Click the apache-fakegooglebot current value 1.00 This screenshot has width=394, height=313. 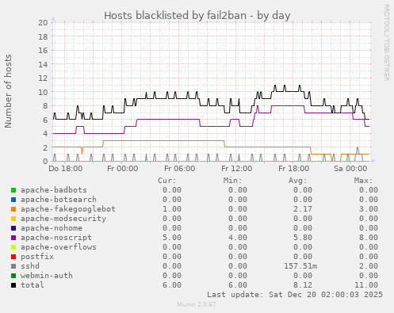coord(172,209)
